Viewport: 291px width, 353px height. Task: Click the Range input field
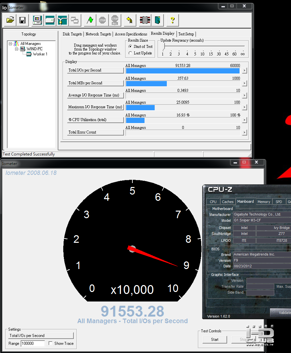click(x=33, y=343)
